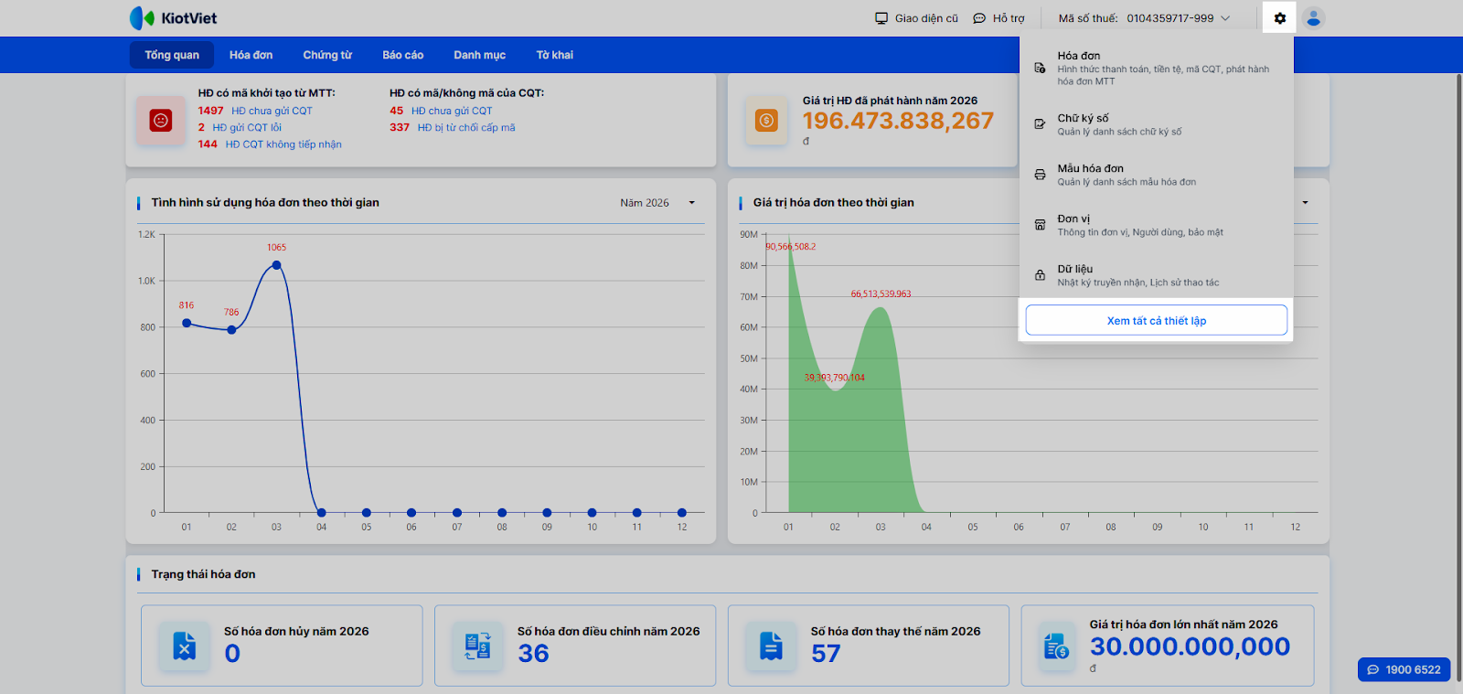Expand the Năm 2026 year dropdown
Viewport: 1463px width, 694px height.
pyautogui.click(x=657, y=203)
